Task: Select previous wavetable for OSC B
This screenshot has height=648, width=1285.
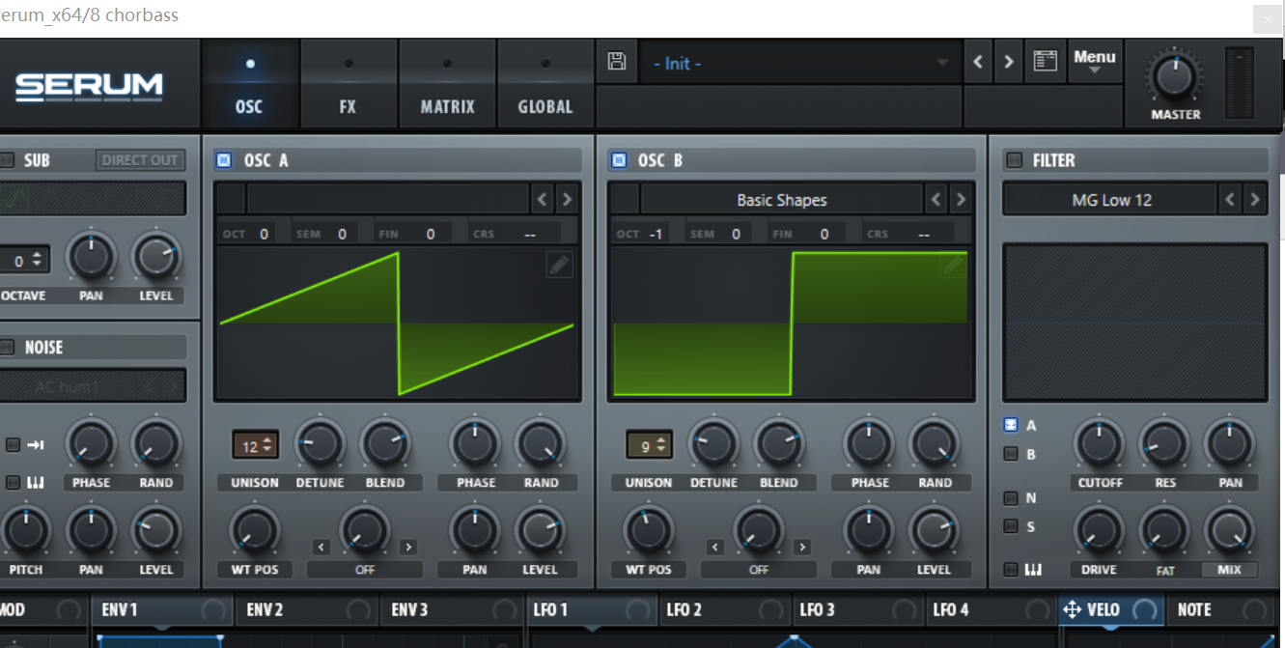Action: [x=936, y=200]
